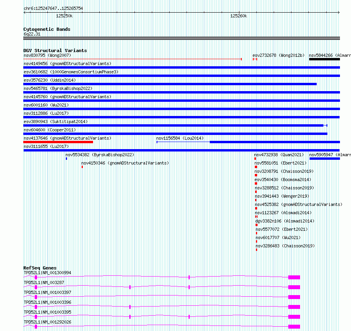
Task: Open the nsv5905947 variant label
Action: (330, 155)
